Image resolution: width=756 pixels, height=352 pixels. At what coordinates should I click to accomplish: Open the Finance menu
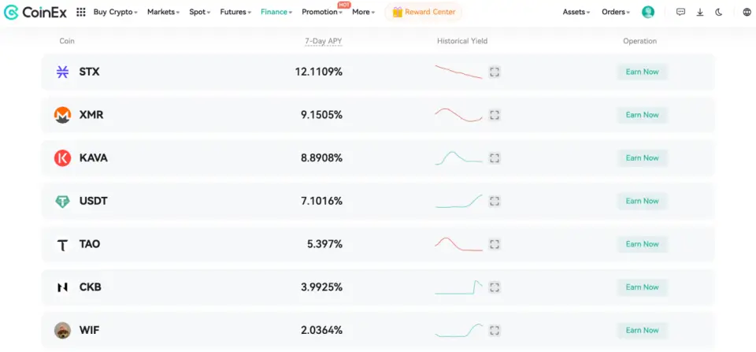coord(276,12)
